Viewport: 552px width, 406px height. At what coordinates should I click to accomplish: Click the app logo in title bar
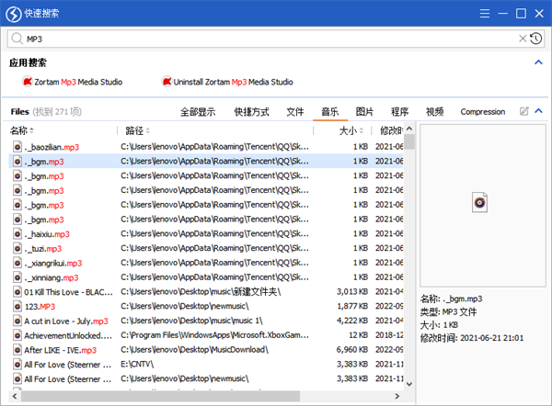(x=12, y=13)
